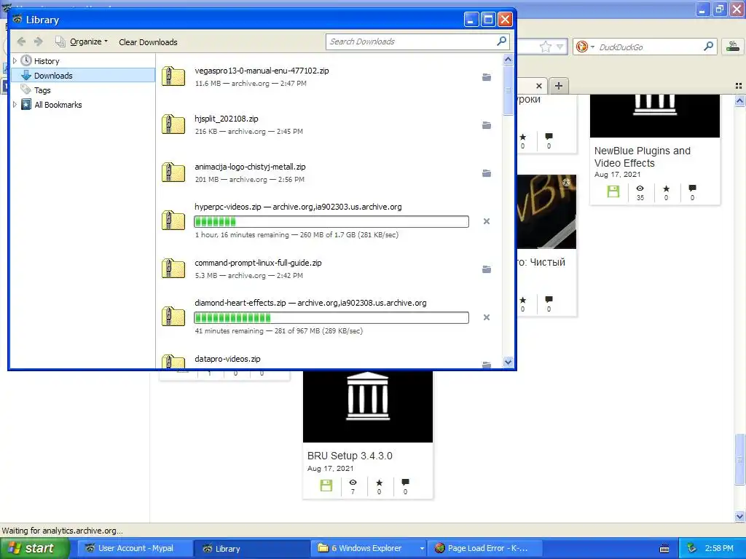746x559 pixels.
Task: Click the save icon on NewBlue Plugins card
Action: [x=613, y=191]
